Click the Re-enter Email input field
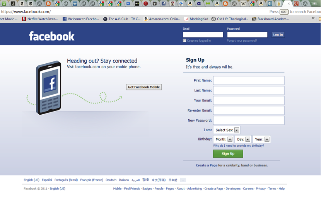The width and height of the screenshot is (321, 212). click(x=249, y=110)
